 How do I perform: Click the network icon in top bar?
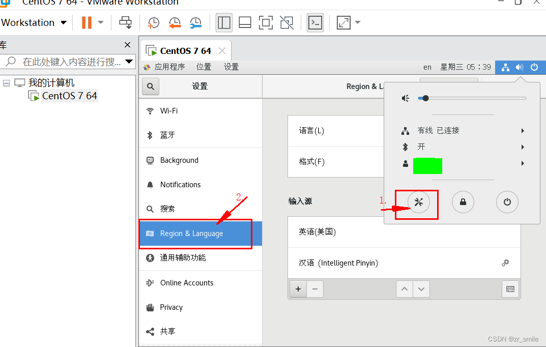[x=505, y=67]
